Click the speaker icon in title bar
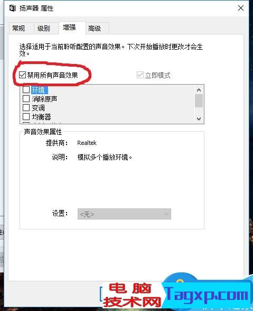The height and width of the screenshot is (311, 253). tap(13, 8)
